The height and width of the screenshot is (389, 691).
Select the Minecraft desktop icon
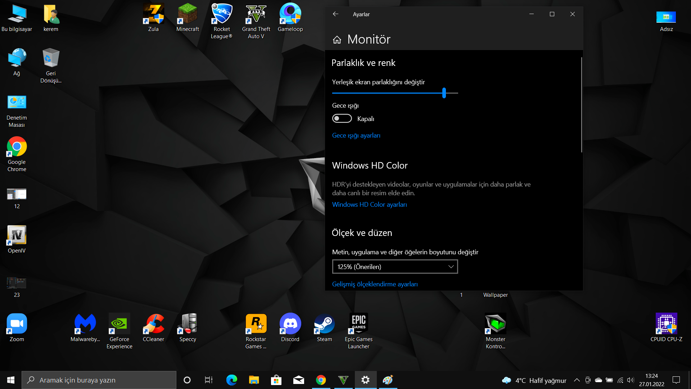point(188,14)
